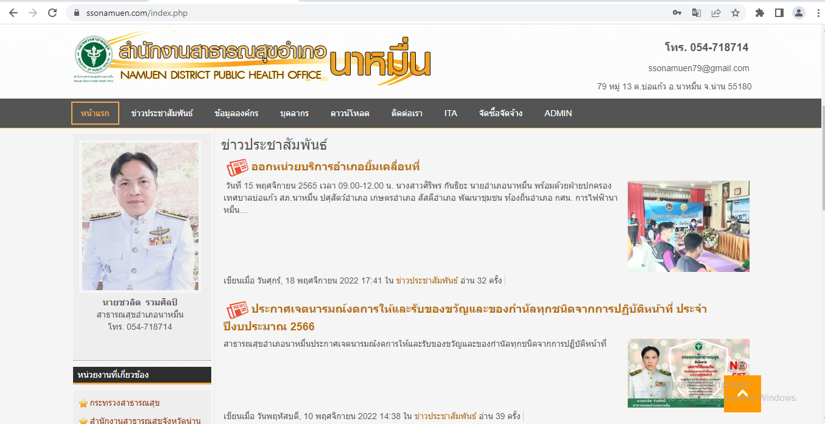Viewport: 825px width, 424px height.
Task: Click the Ministry of Public Health logo
Action: [x=94, y=58]
